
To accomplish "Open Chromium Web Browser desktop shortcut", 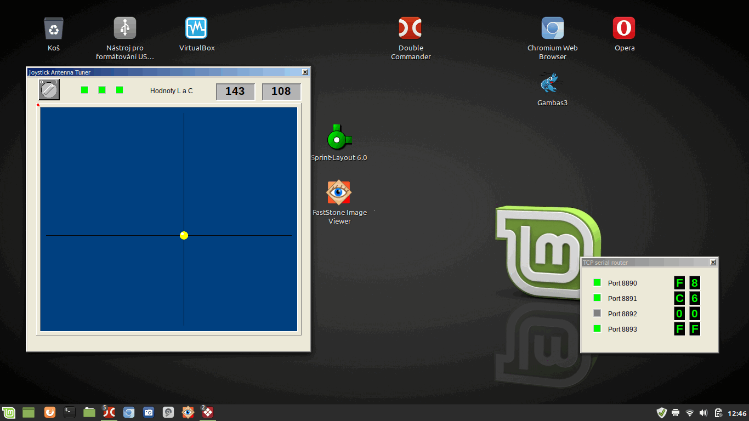I will tap(552, 29).
